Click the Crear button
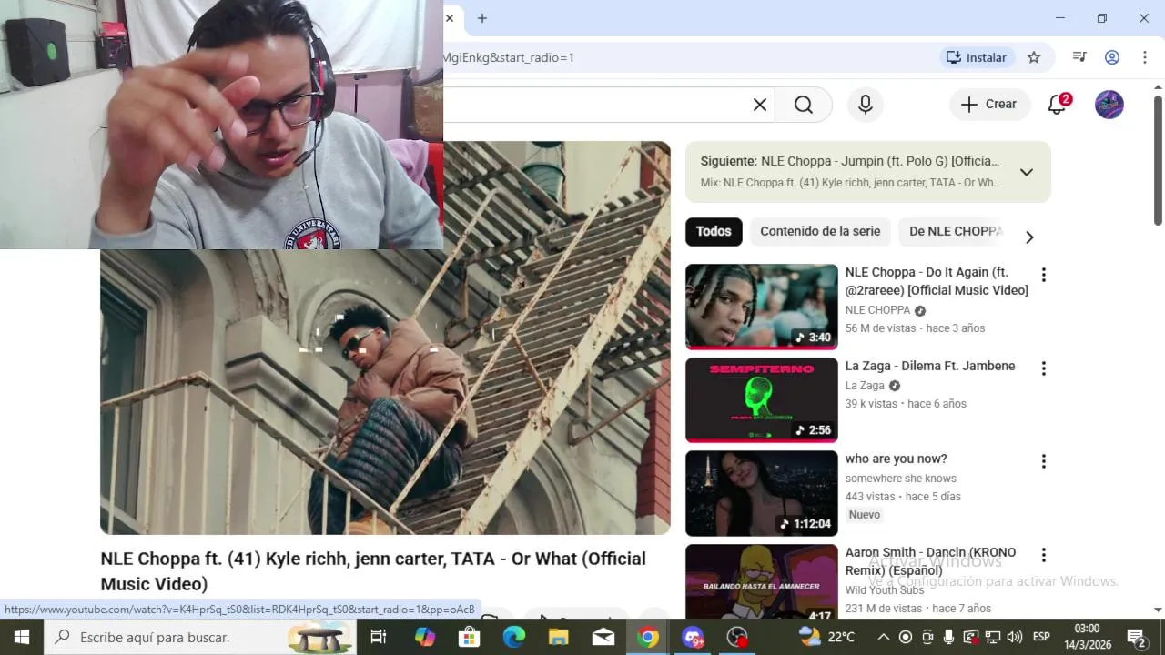 pos(989,105)
